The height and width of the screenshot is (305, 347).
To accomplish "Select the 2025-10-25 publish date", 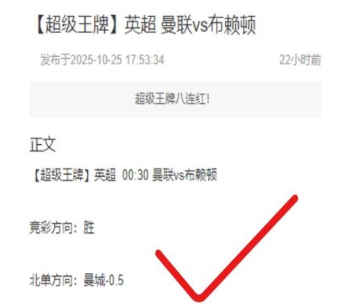I will tap(96, 60).
